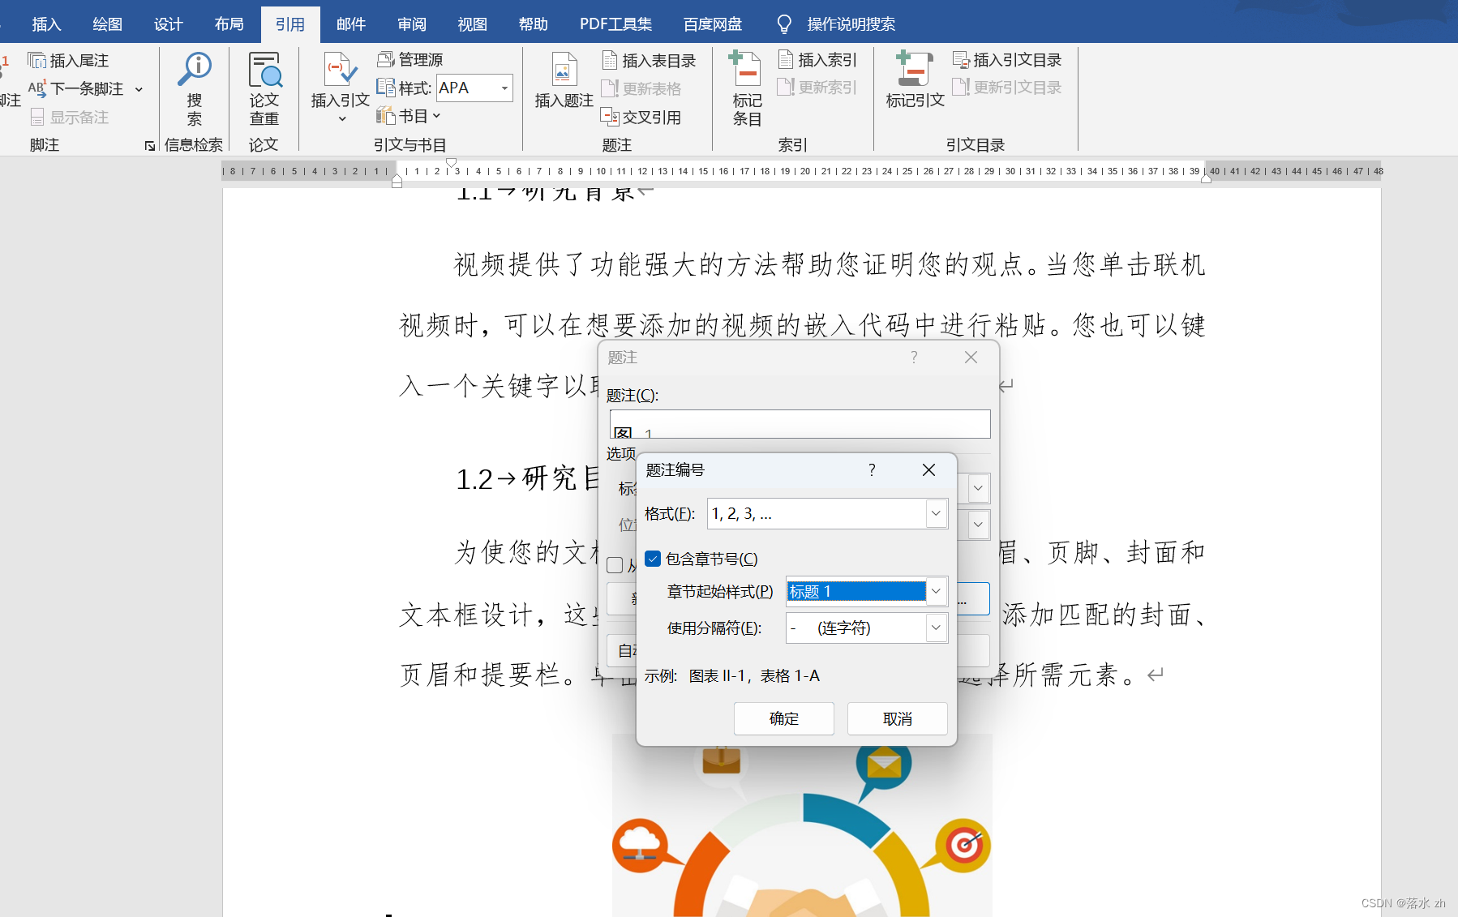Viewport: 1458px width, 917px height.
Task: Expand Next Footnote dropdown arrow
Action: (139, 89)
